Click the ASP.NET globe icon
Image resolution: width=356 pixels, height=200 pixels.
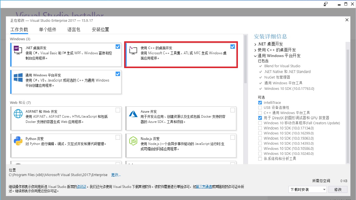tap(18, 113)
